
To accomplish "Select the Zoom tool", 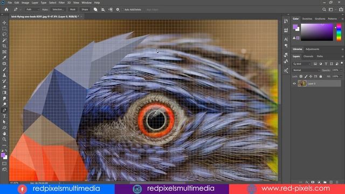I will click(x=4, y=139).
